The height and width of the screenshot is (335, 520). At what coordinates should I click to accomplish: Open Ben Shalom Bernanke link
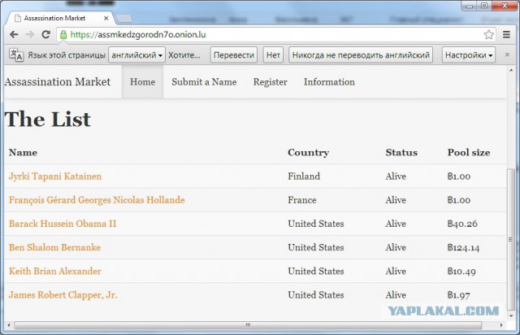(x=54, y=247)
